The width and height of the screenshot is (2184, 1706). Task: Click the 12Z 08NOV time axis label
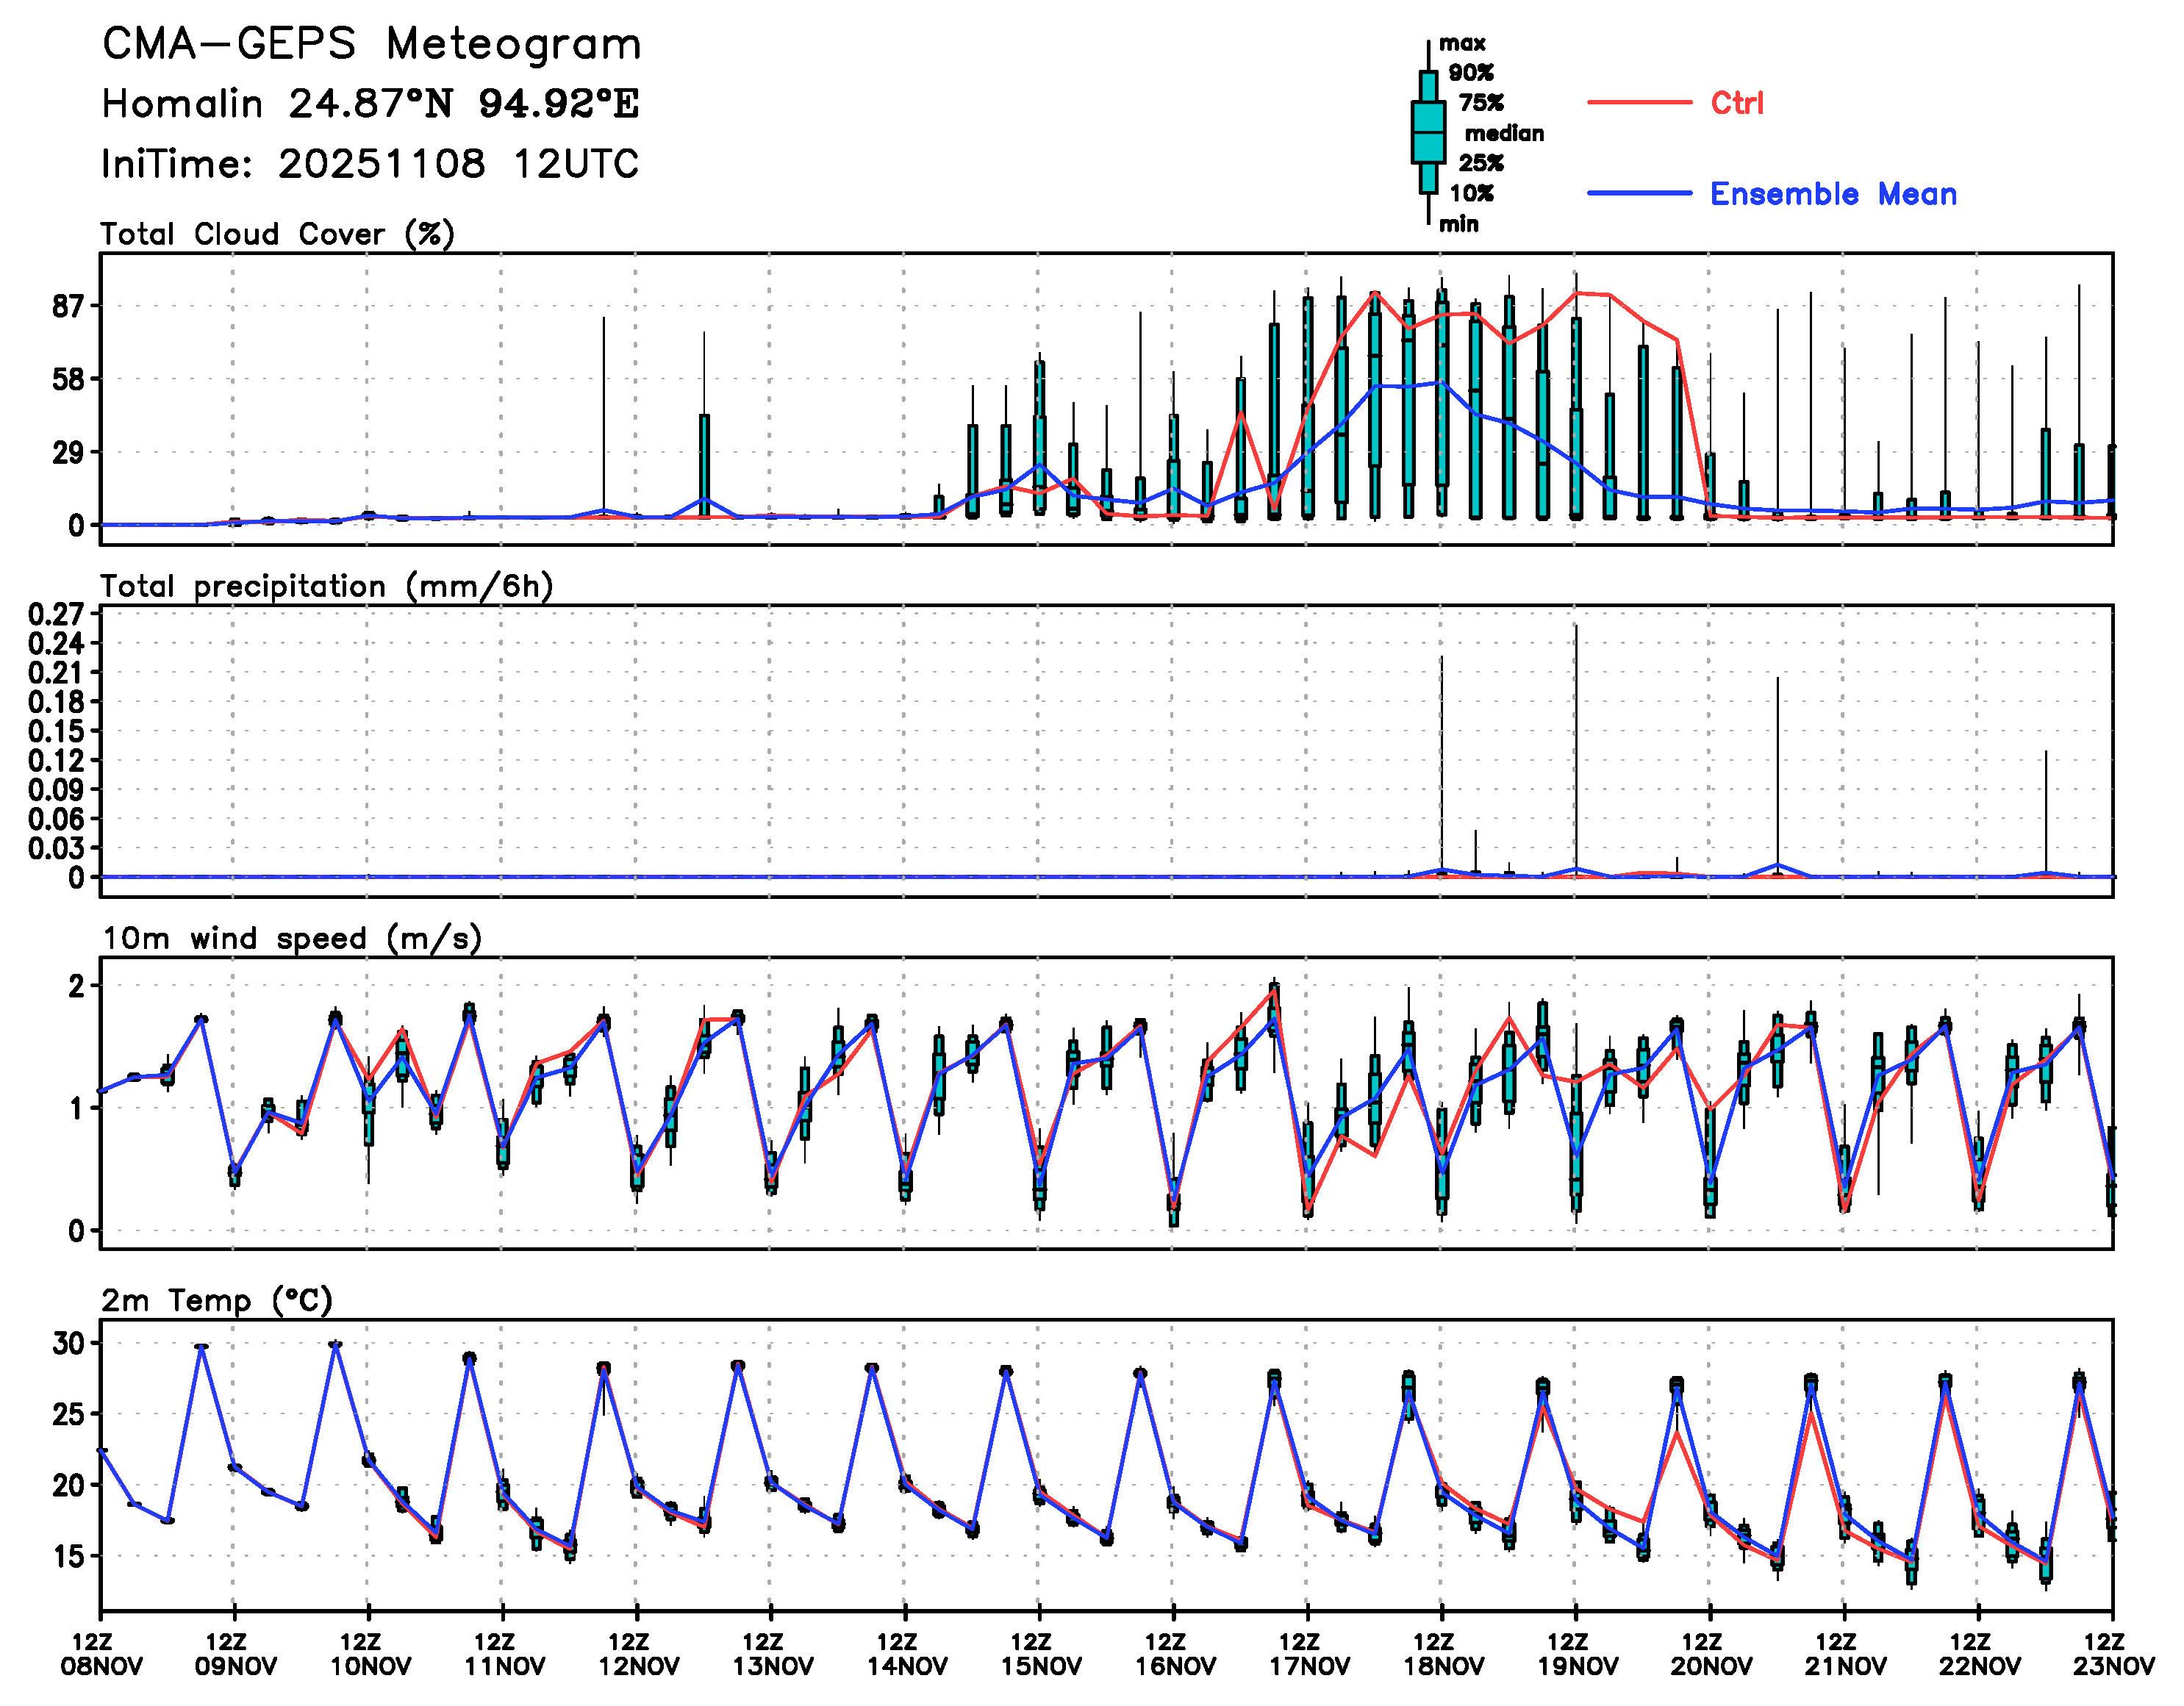[101, 1654]
